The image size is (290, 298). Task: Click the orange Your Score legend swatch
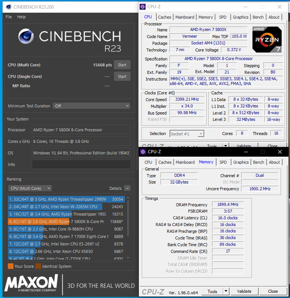point(10,266)
